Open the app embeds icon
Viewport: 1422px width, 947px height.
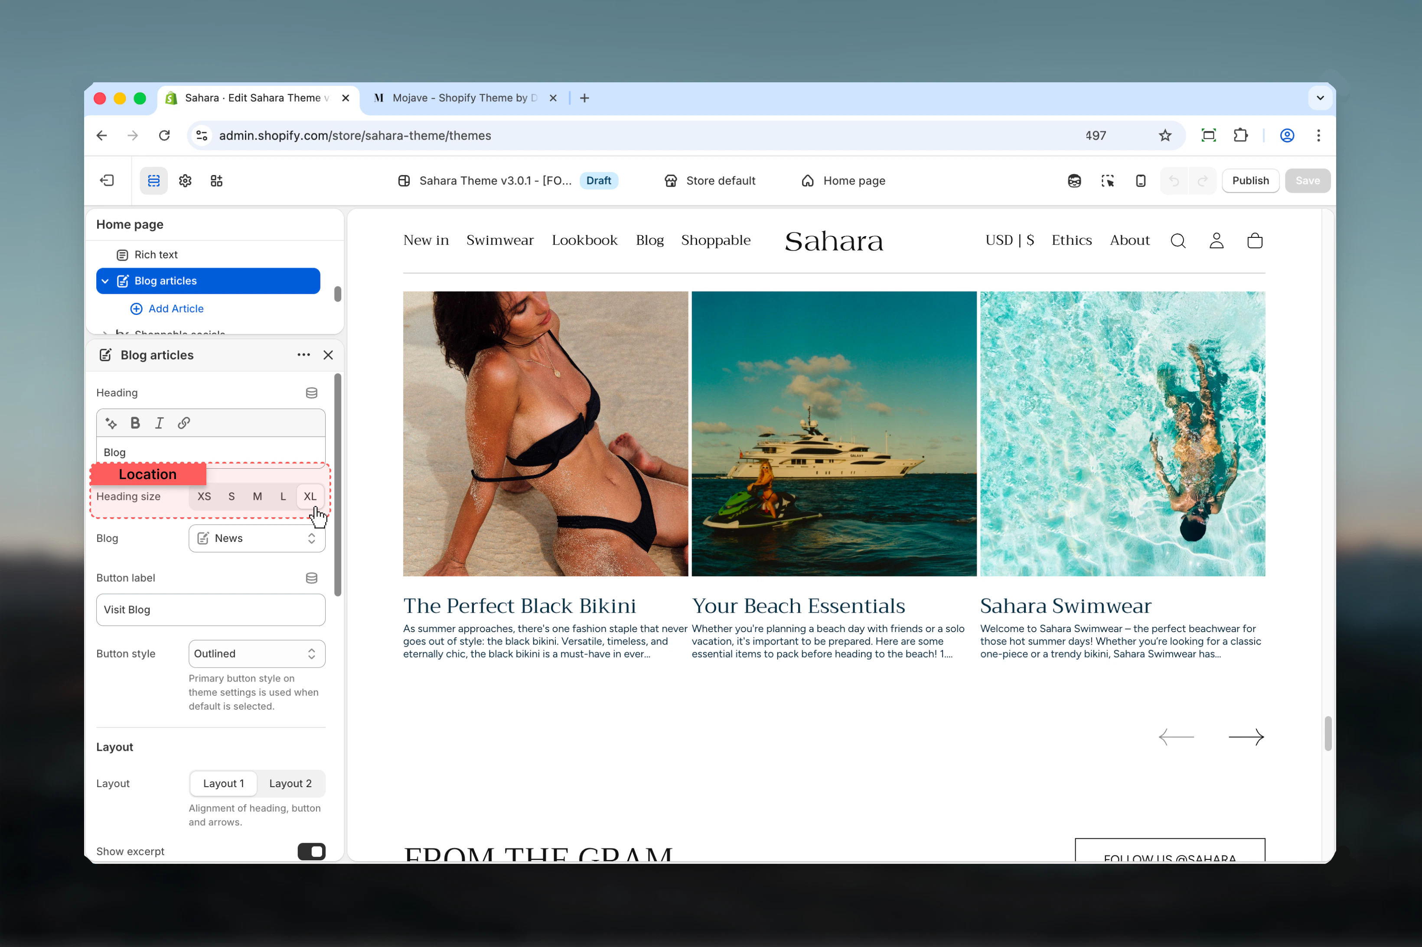coord(216,181)
